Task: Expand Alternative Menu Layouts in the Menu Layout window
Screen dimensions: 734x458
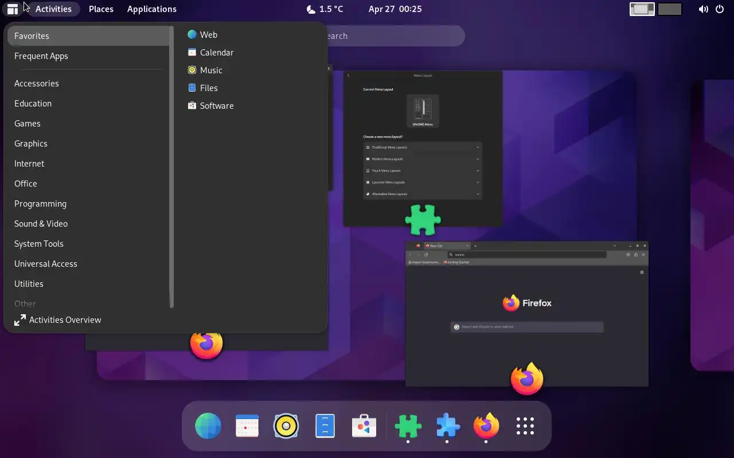Action: pyautogui.click(x=423, y=194)
